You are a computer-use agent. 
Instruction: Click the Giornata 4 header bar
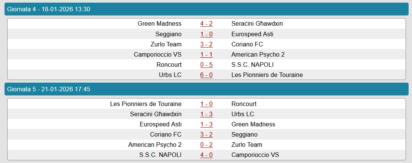pyautogui.click(x=206, y=9)
